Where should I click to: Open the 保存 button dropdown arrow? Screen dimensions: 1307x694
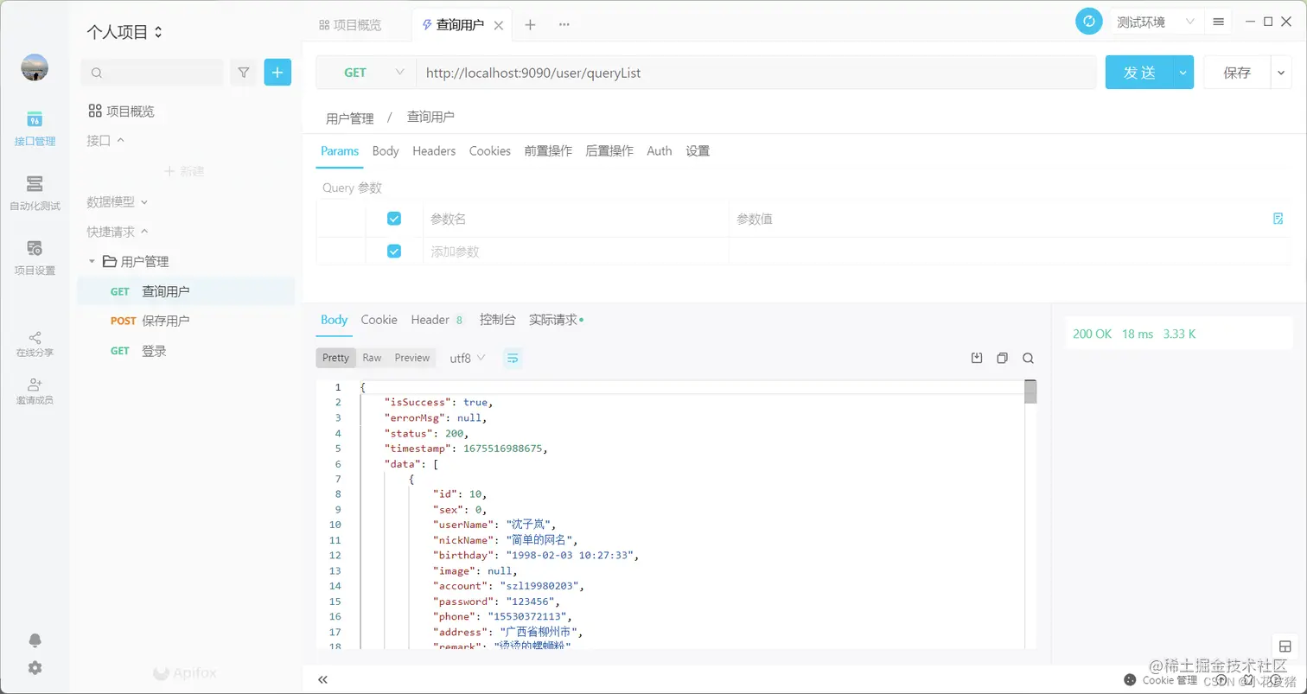click(x=1281, y=73)
